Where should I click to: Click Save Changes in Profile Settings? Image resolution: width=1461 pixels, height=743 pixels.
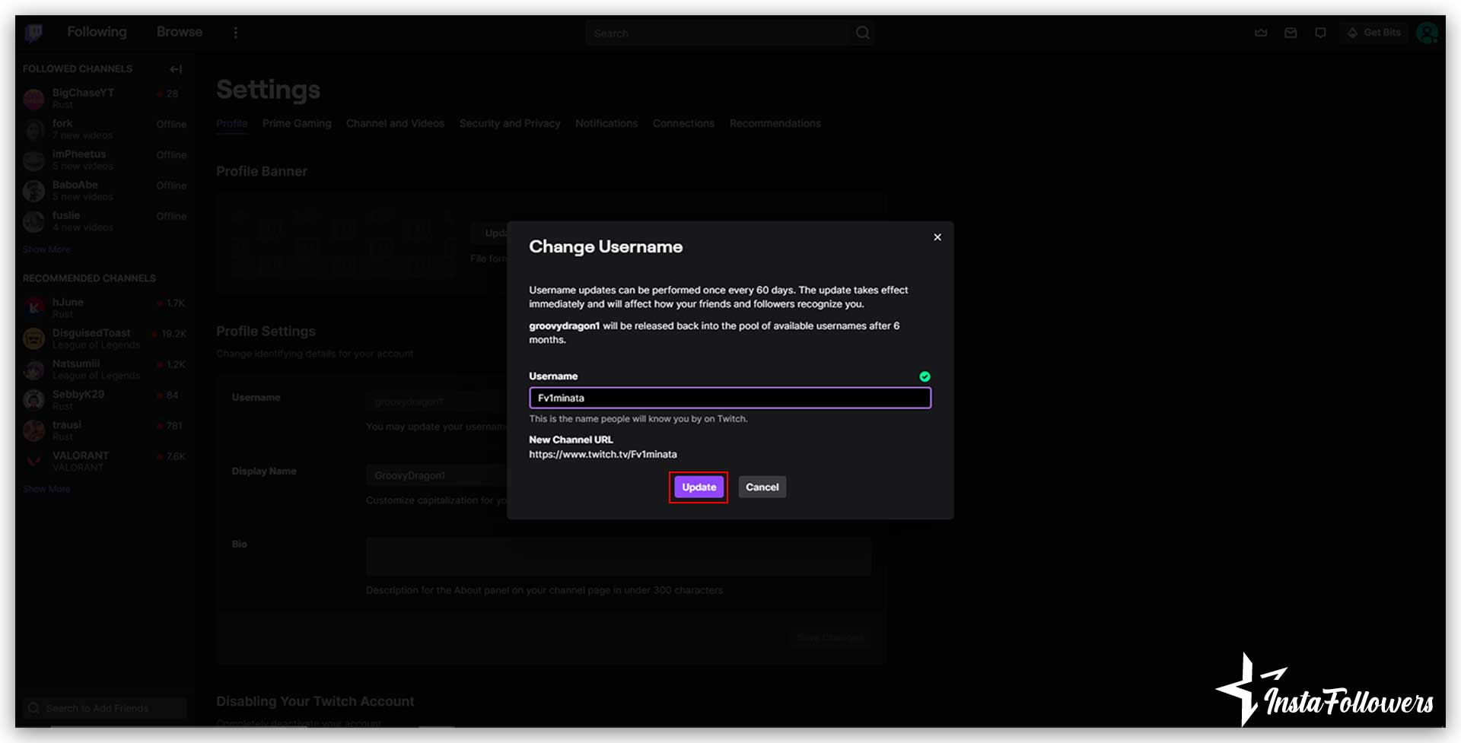pos(830,637)
